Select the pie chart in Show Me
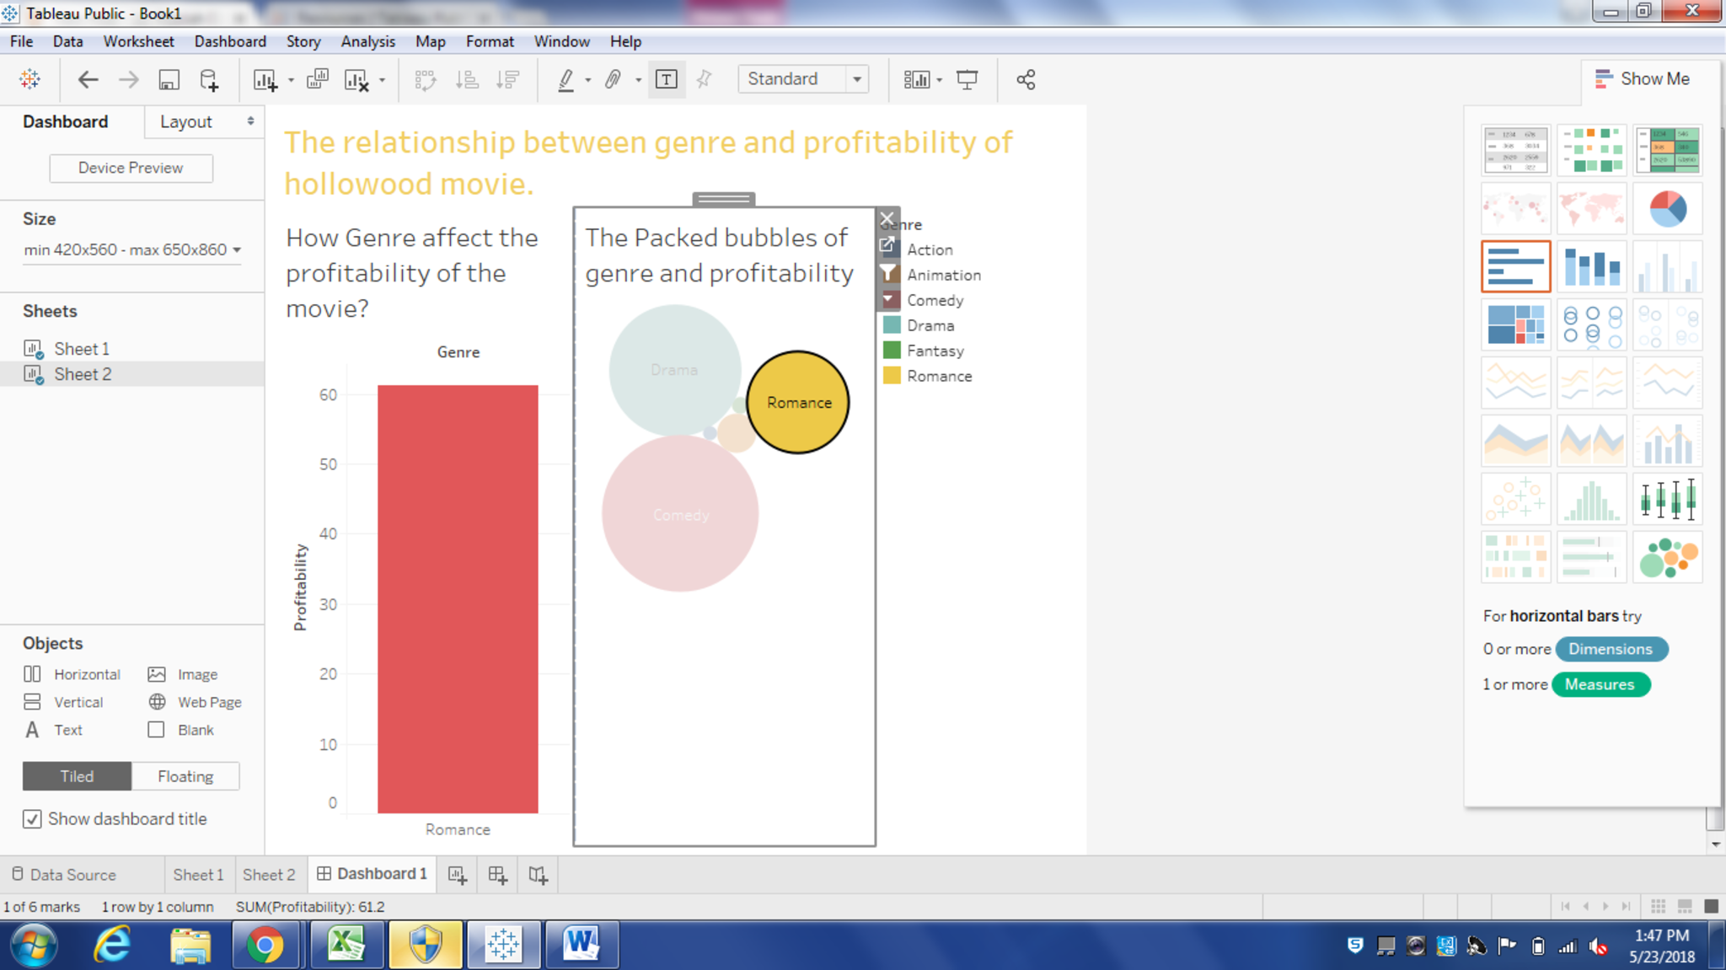 pyautogui.click(x=1666, y=208)
